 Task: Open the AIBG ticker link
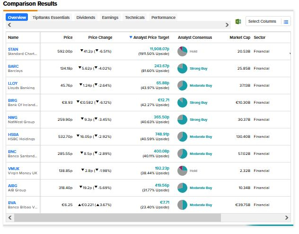(x=13, y=186)
